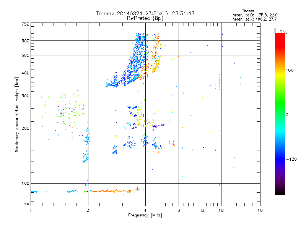Click the colorbar tick label "-100"
306x229 pixels.
pos(291,159)
